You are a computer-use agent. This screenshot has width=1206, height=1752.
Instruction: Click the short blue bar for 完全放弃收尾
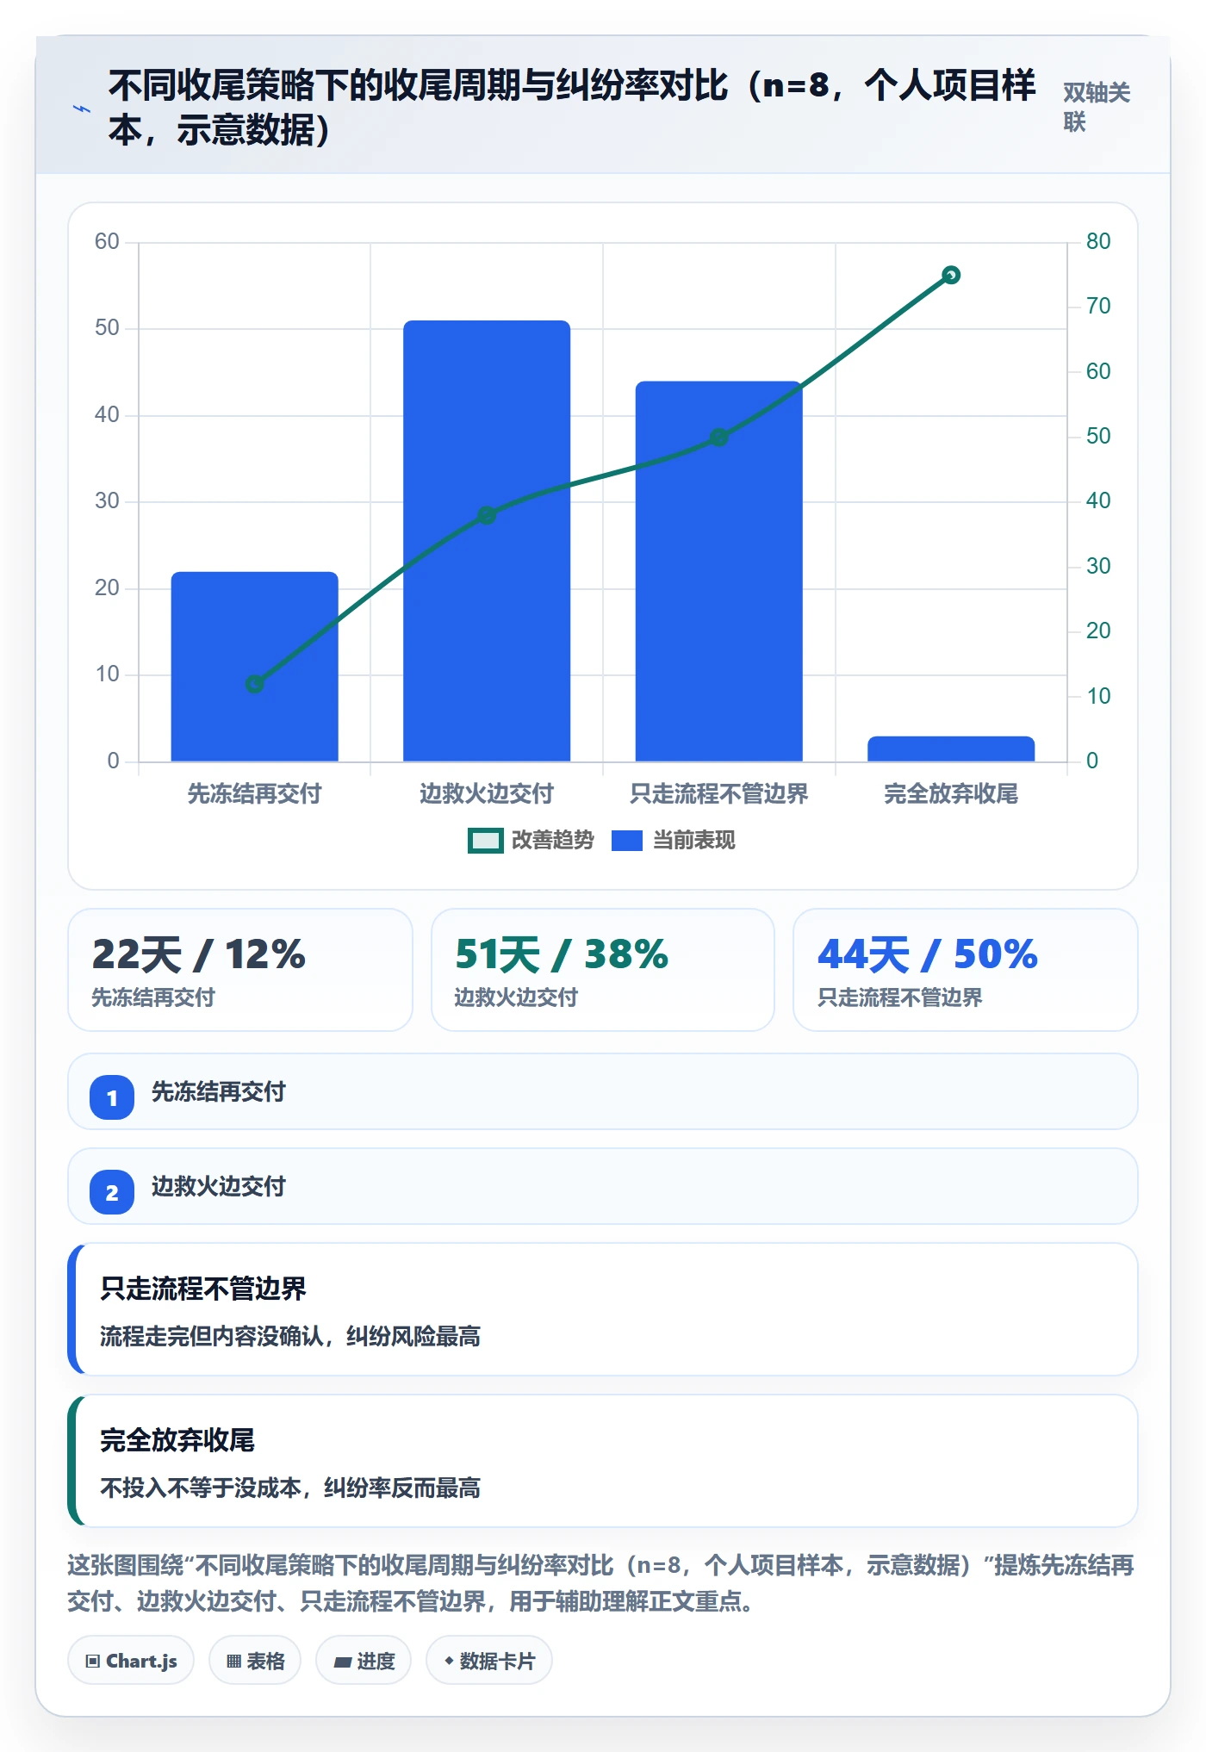point(951,749)
